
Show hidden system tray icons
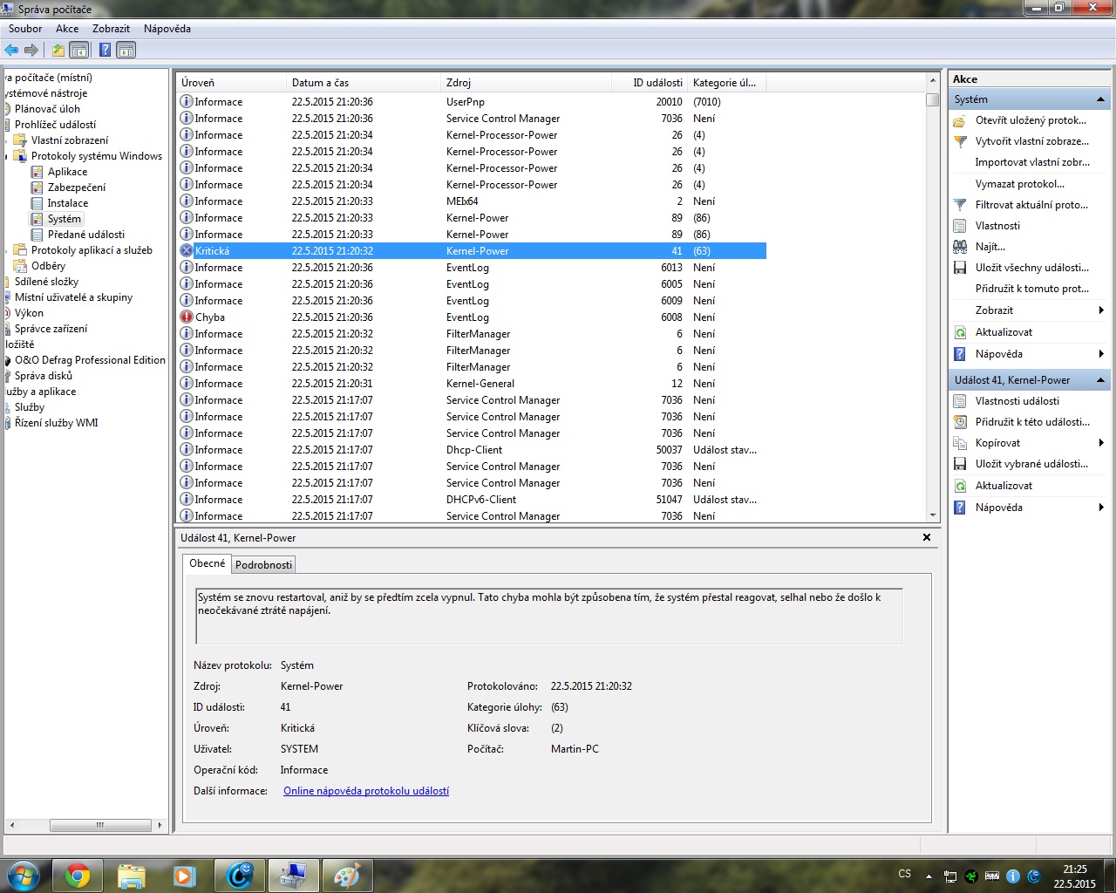pos(929,876)
